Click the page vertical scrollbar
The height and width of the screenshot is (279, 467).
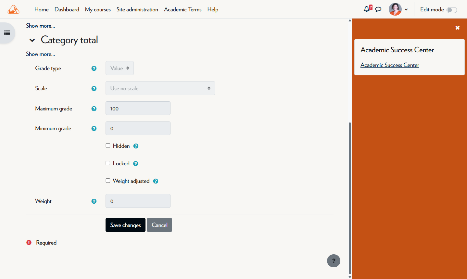[x=350, y=198]
